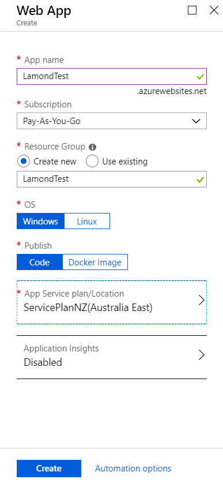Close the Web App blade
This screenshot has width=223, height=487.
(214, 10)
